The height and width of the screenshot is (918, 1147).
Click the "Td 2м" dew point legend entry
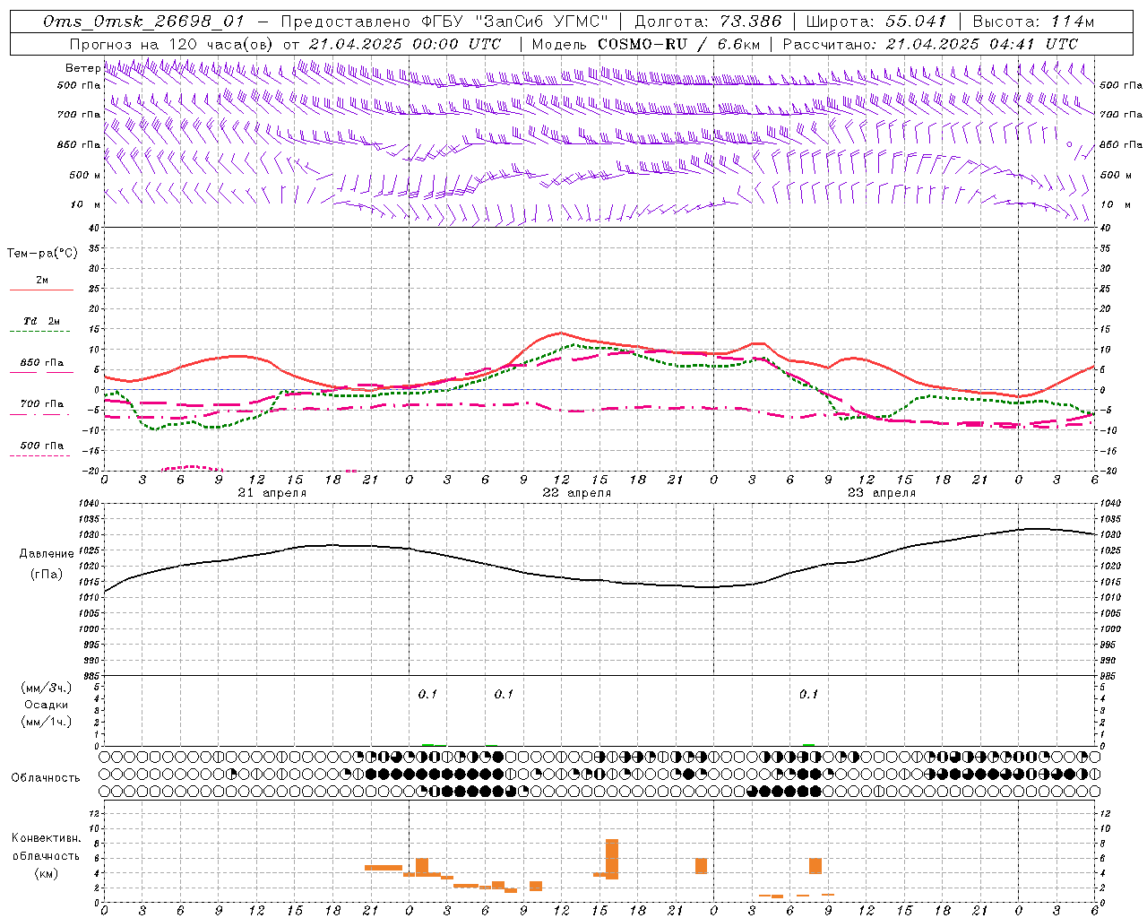[42, 321]
